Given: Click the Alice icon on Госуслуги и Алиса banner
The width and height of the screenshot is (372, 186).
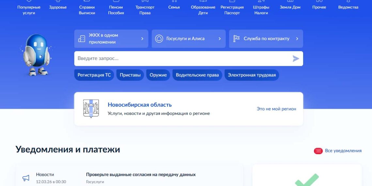Looking at the screenshot, I should pos(159,39).
